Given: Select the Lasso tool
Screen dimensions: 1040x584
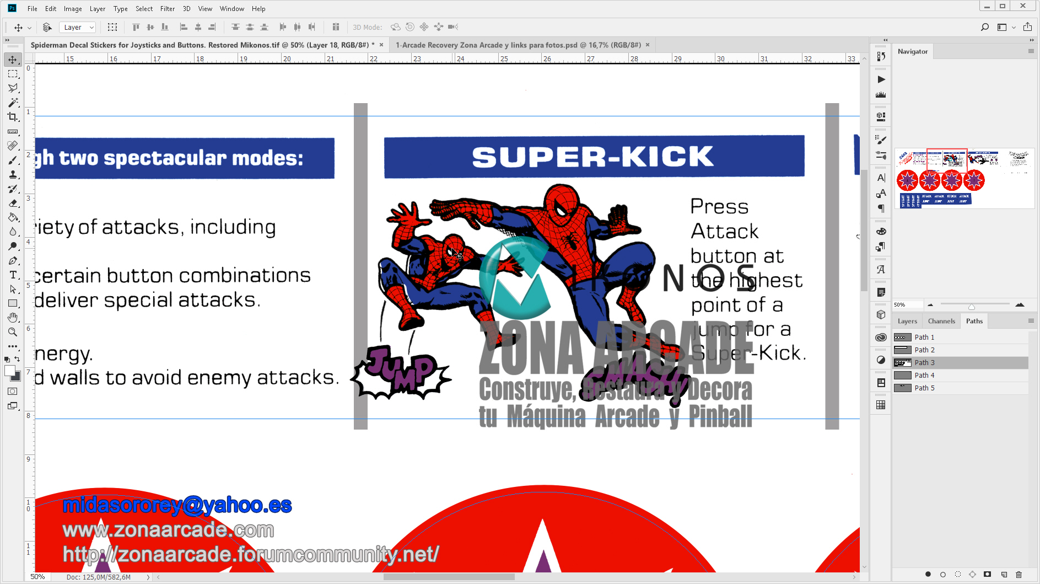Looking at the screenshot, I should (x=13, y=88).
